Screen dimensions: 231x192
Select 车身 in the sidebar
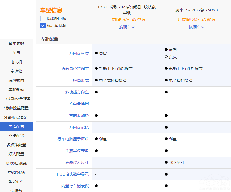pyautogui.click(x=16, y=53)
